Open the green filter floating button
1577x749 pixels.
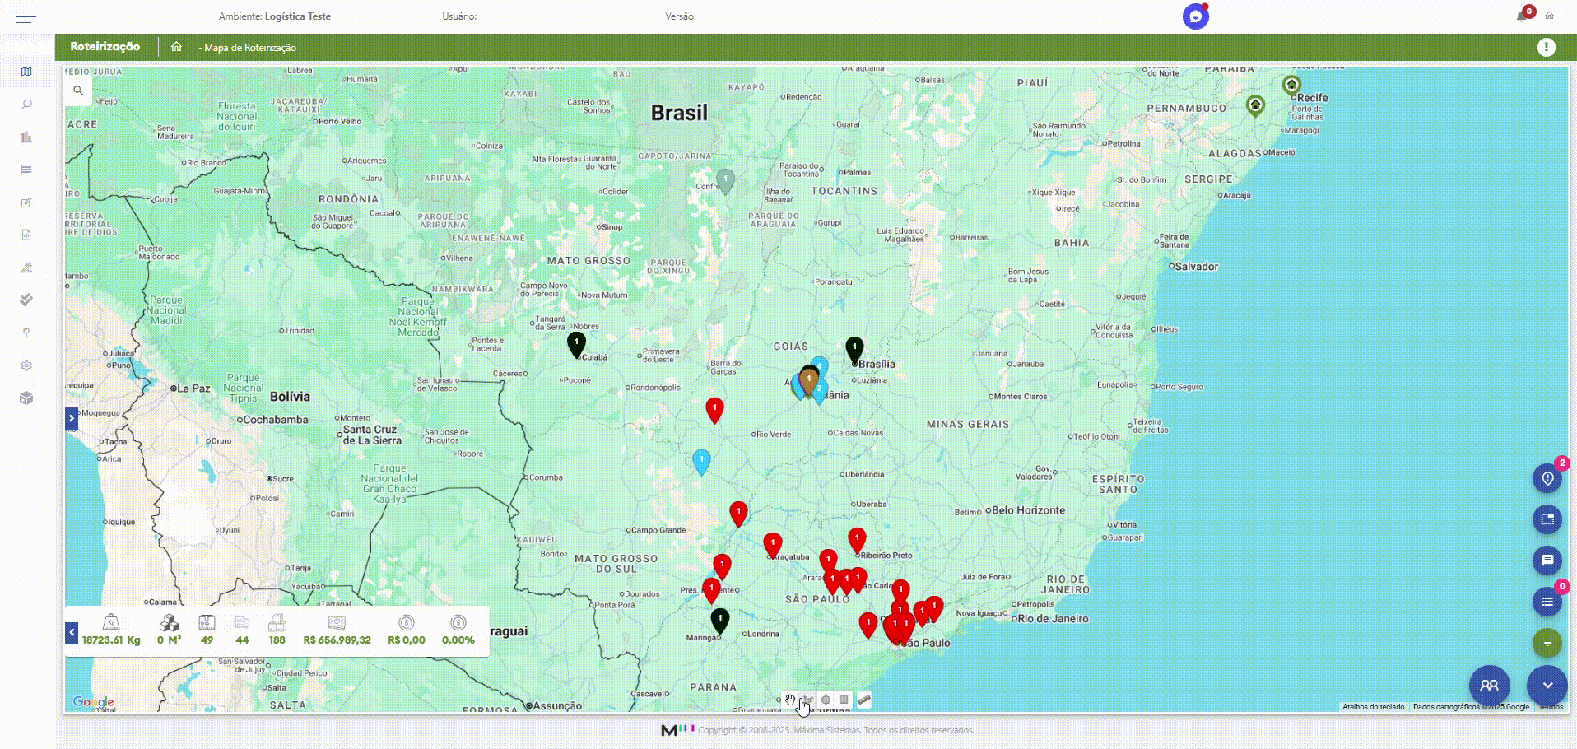pyautogui.click(x=1547, y=642)
